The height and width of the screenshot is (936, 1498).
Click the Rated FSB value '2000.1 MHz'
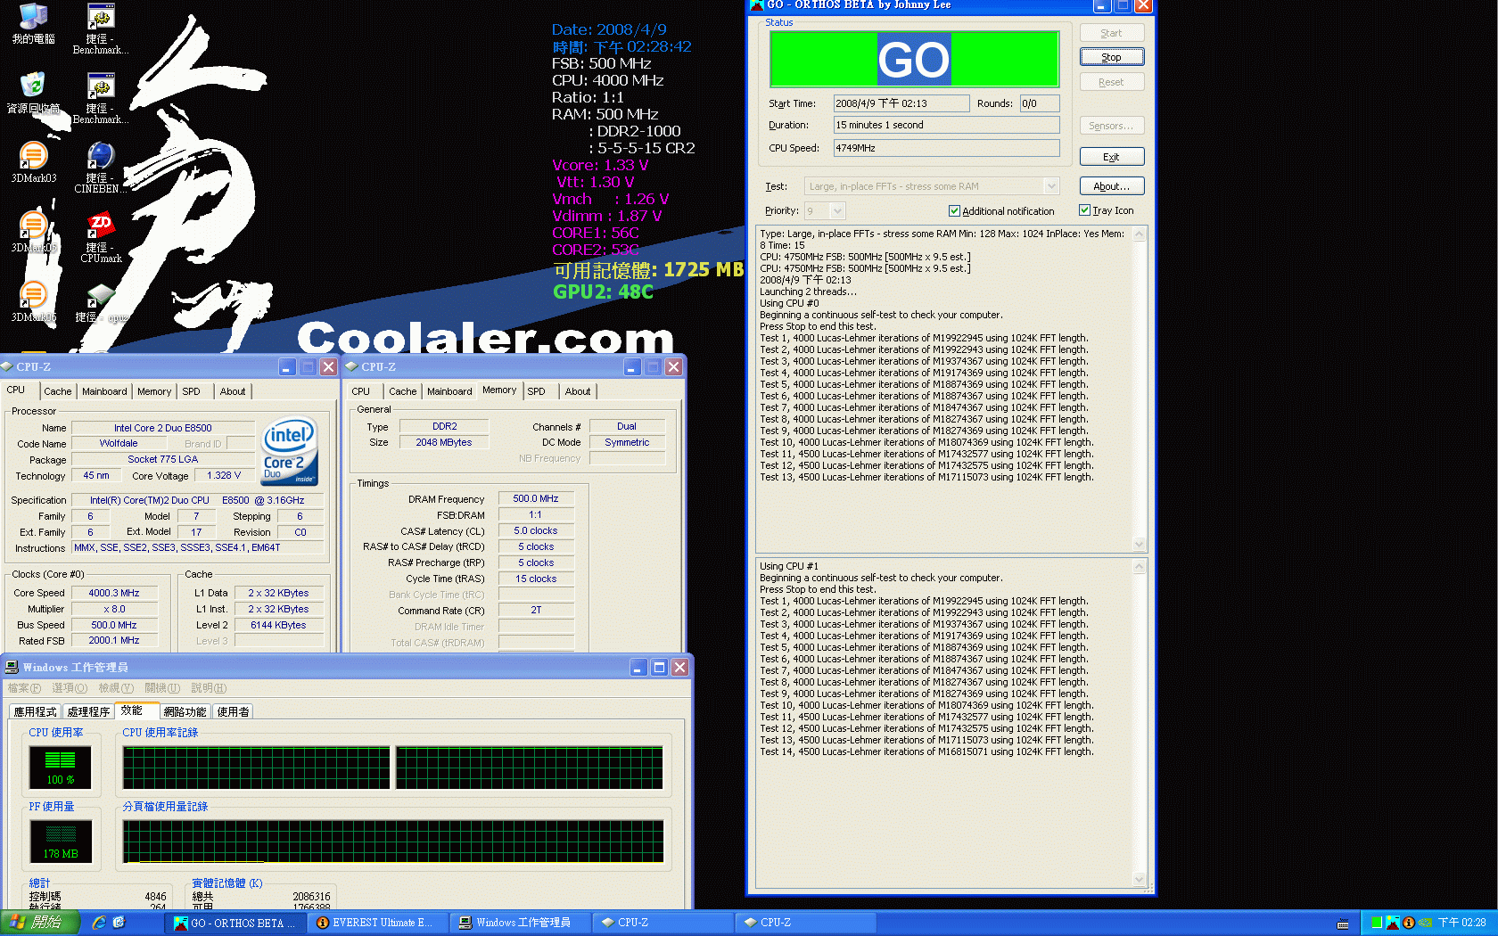[x=114, y=640]
